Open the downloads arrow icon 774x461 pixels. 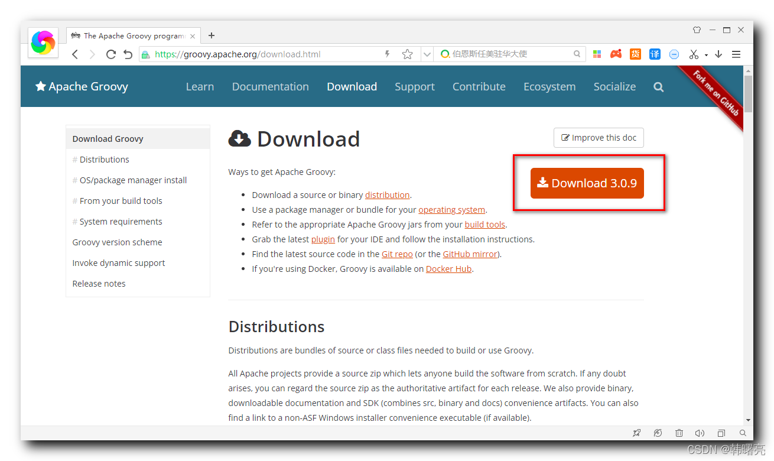click(x=718, y=54)
